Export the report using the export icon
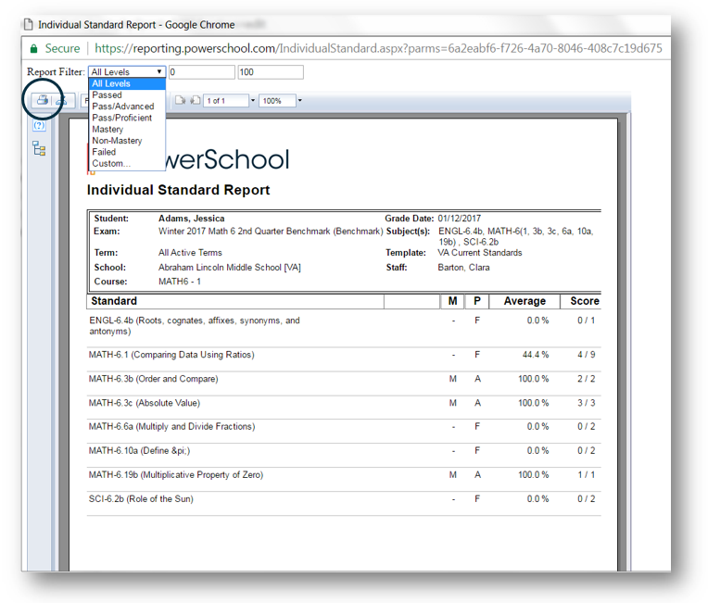The image size is (708, 603). click(x=61, y=100)
